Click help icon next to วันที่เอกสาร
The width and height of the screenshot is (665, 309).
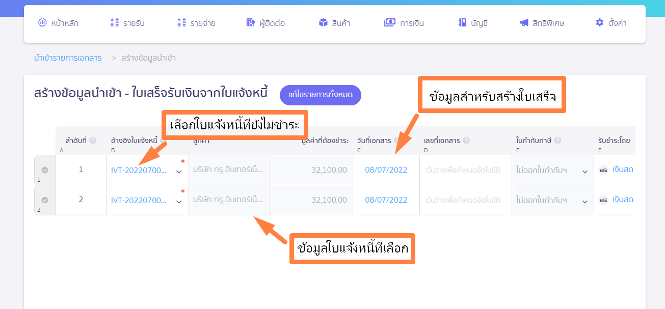click(x=396, y=141)
